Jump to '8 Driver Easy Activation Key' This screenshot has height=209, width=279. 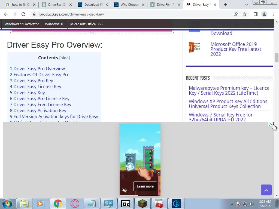tap(38, 110)
